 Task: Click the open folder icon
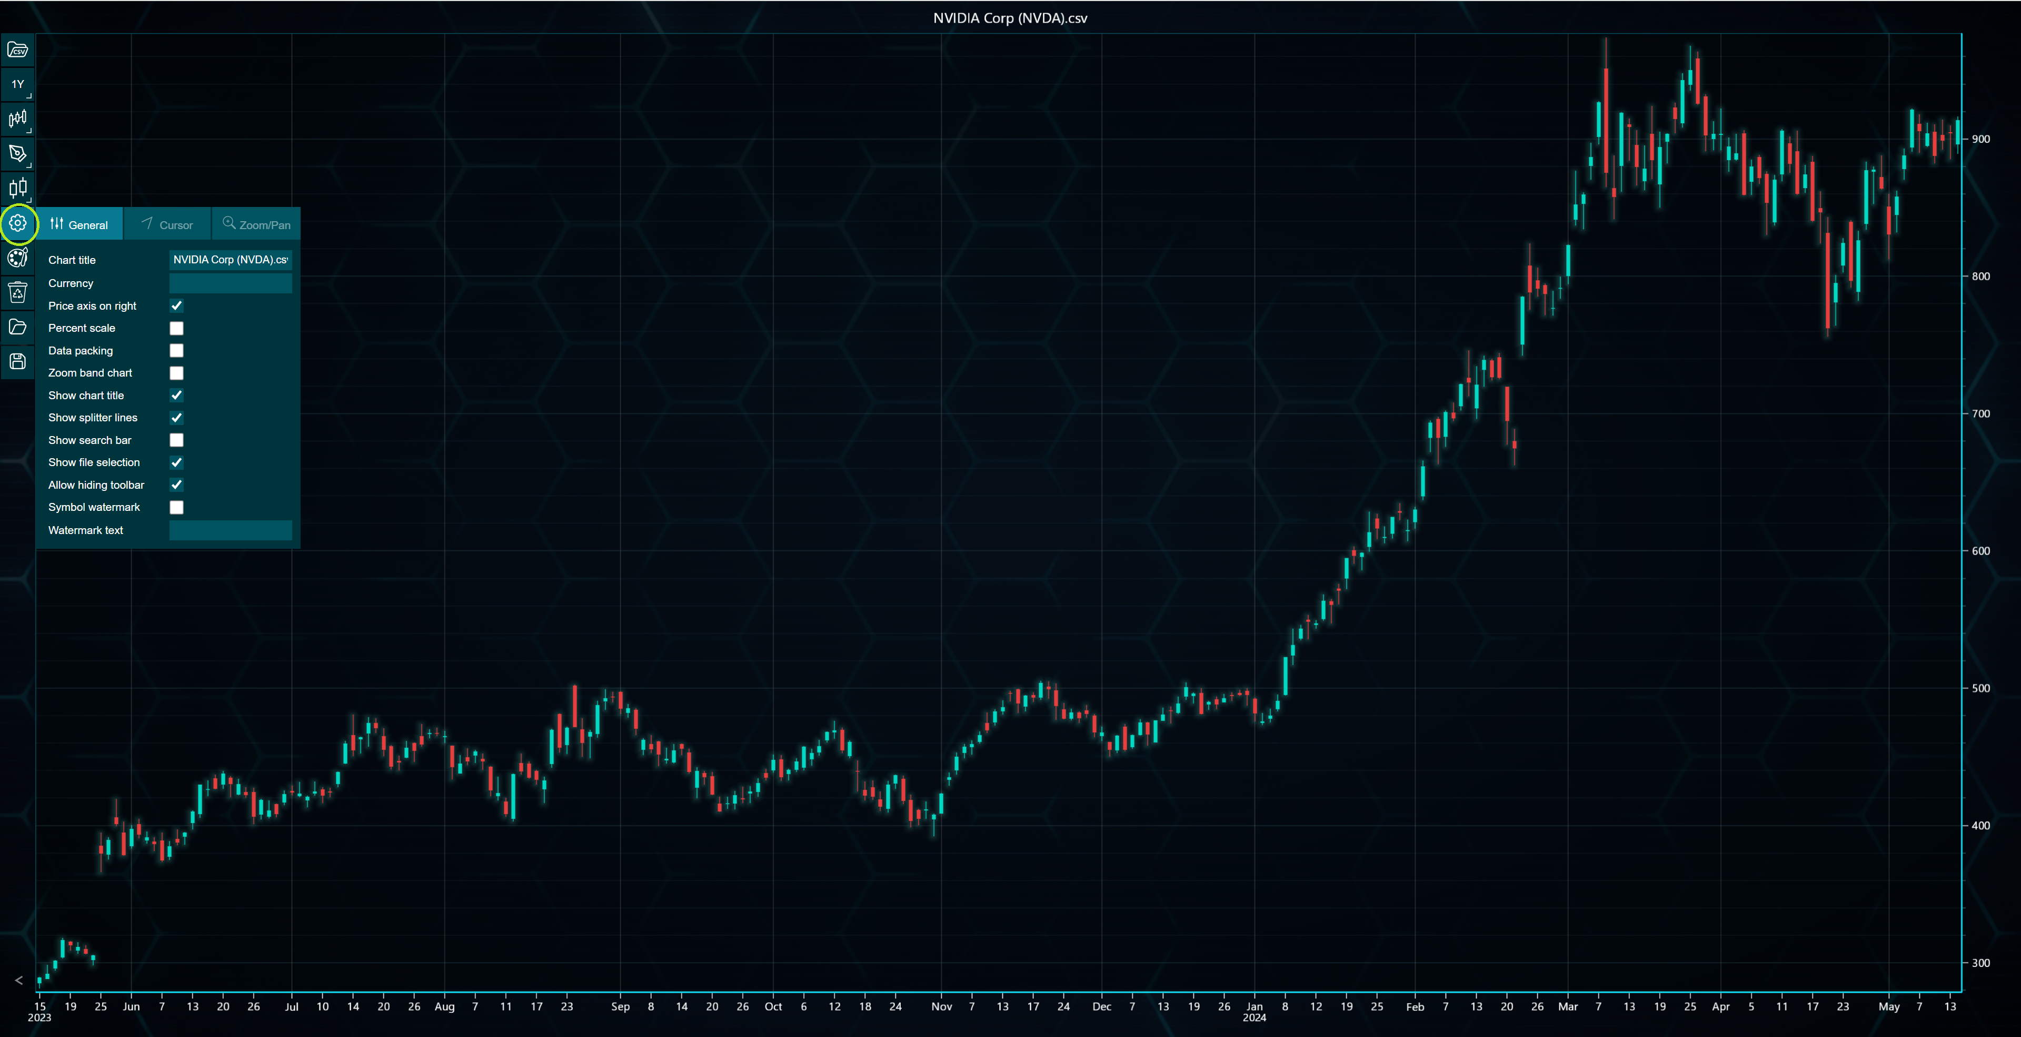click(x=18, y=327)
